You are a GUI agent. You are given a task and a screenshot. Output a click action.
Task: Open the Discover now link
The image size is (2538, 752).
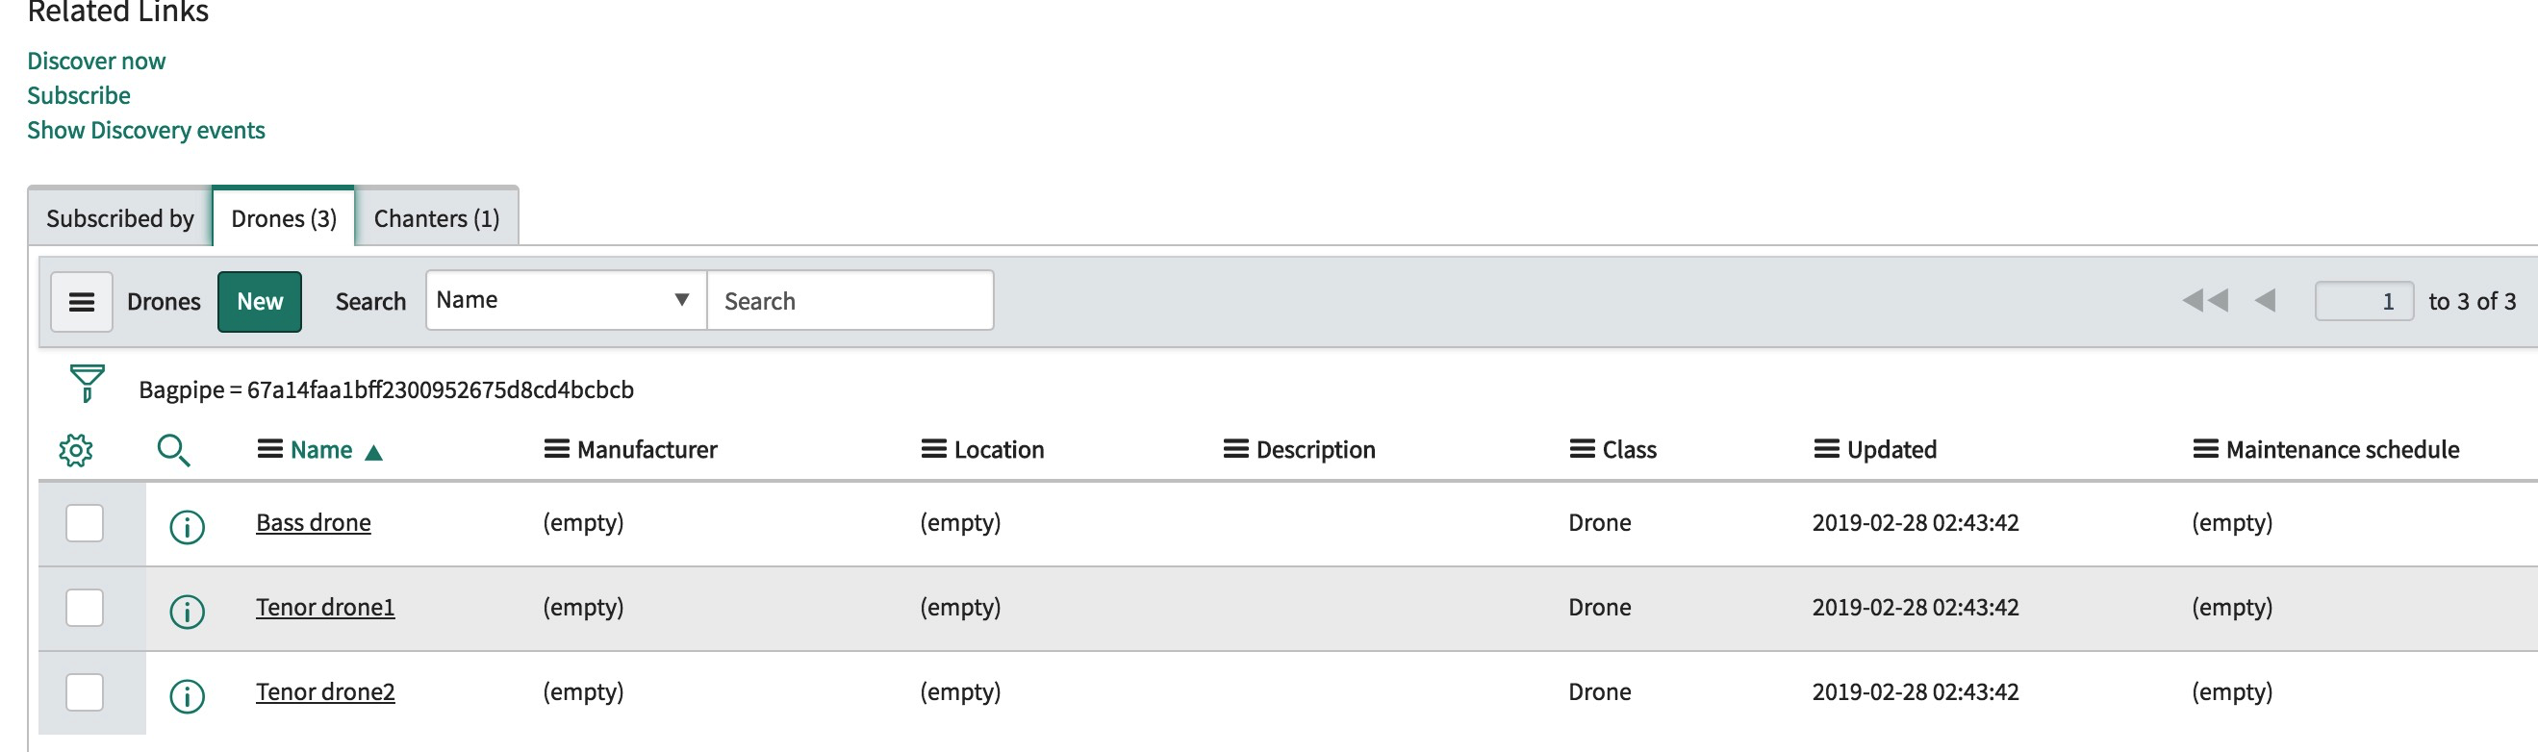[x=96, y=61]
